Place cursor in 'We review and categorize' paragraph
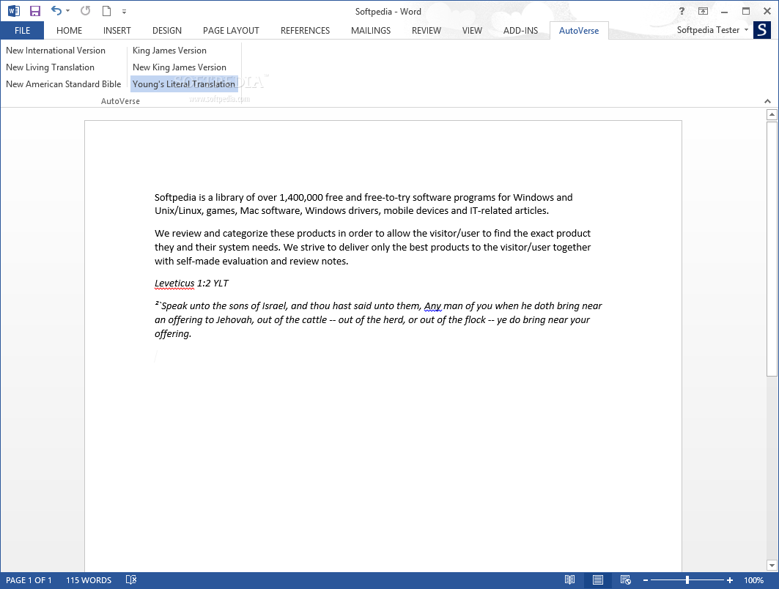779x589 pixels. pyautogui.click(x=372, y=247)
